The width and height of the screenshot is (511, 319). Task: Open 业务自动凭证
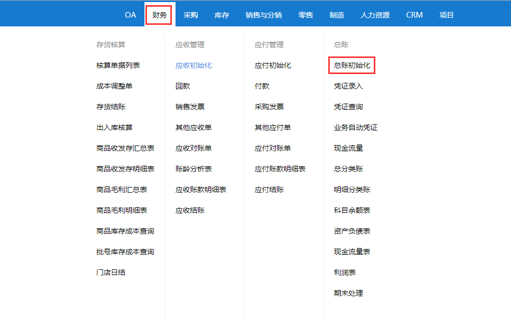point(356,127)
